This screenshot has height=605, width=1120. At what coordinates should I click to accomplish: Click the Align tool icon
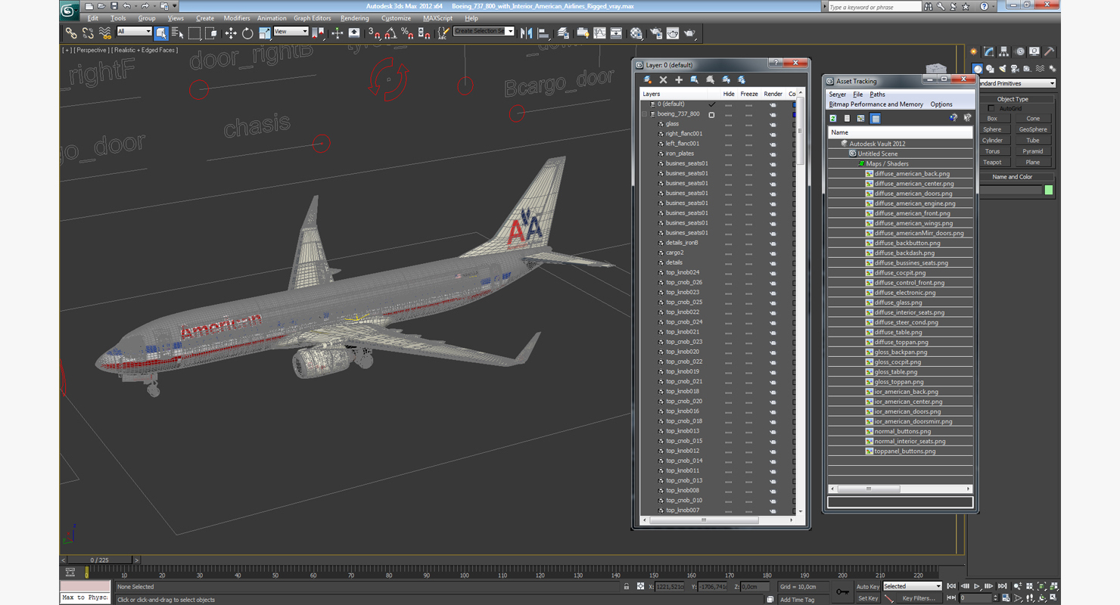click(543, 33)
